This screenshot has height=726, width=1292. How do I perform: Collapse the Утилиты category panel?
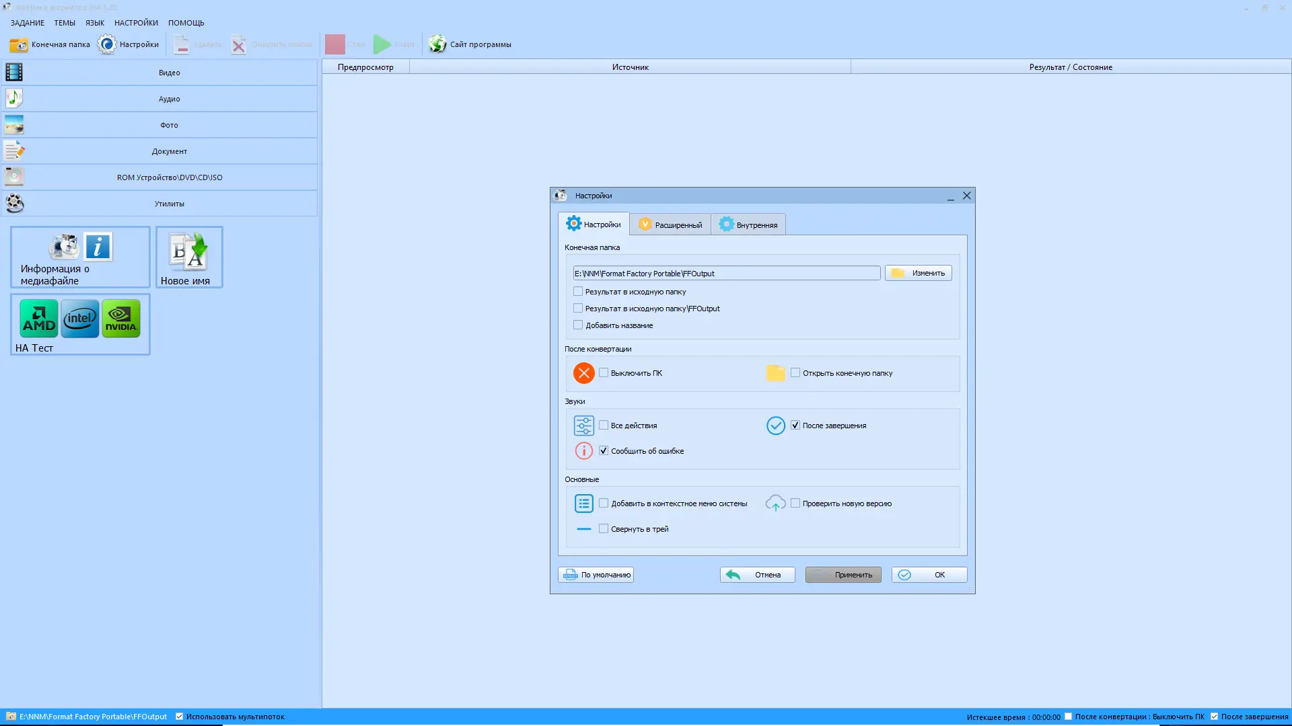(x=169, y=204)
